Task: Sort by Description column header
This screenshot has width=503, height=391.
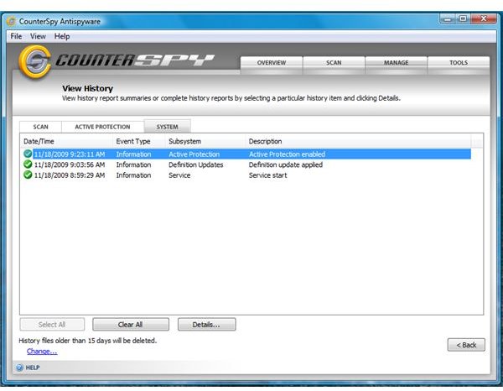Action: (x=358, y=141)
